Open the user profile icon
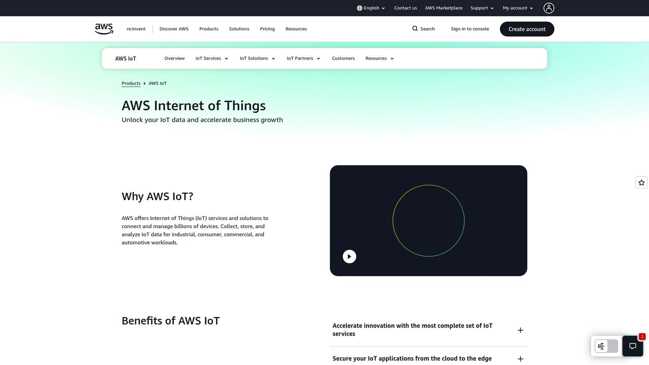649x365 pixels. click(x=549, y=8)
